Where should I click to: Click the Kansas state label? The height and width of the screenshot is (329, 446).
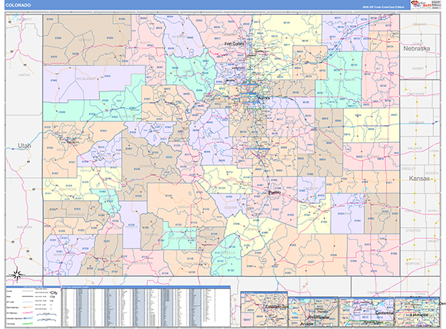pos(419,179)
